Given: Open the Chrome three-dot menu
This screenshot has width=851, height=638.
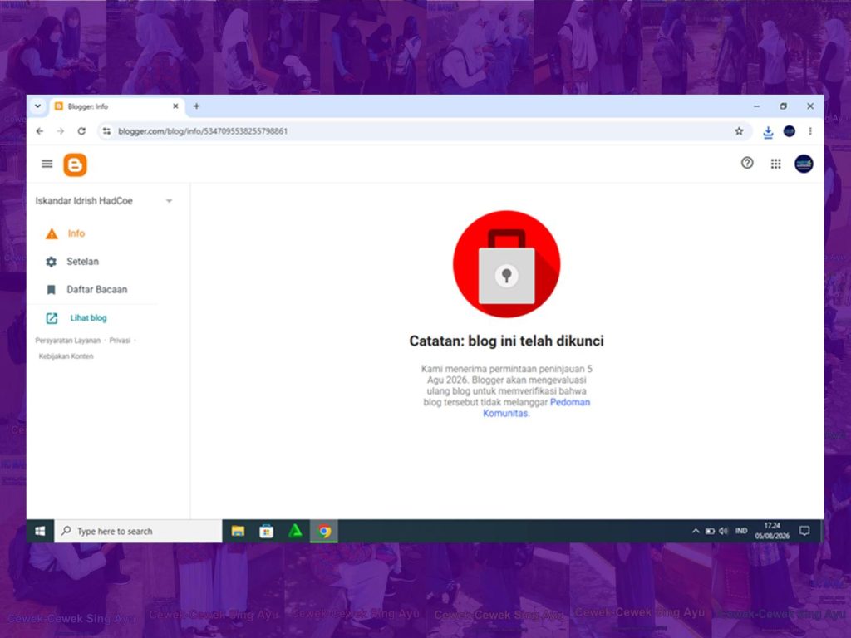Looking at the screenshot, I should pos(810,131).
